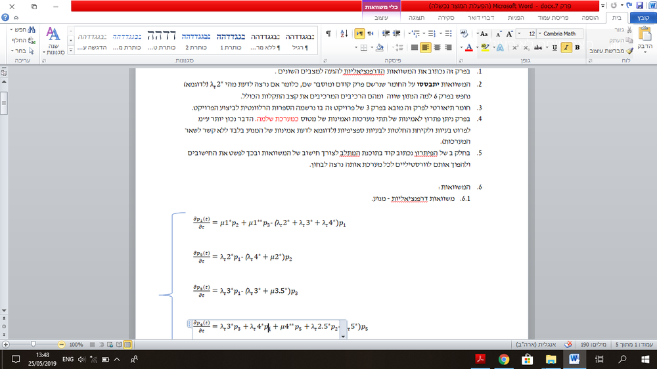Click increase indent icon
The height and width of the screenshot is (369, 657).
point(386,33)
